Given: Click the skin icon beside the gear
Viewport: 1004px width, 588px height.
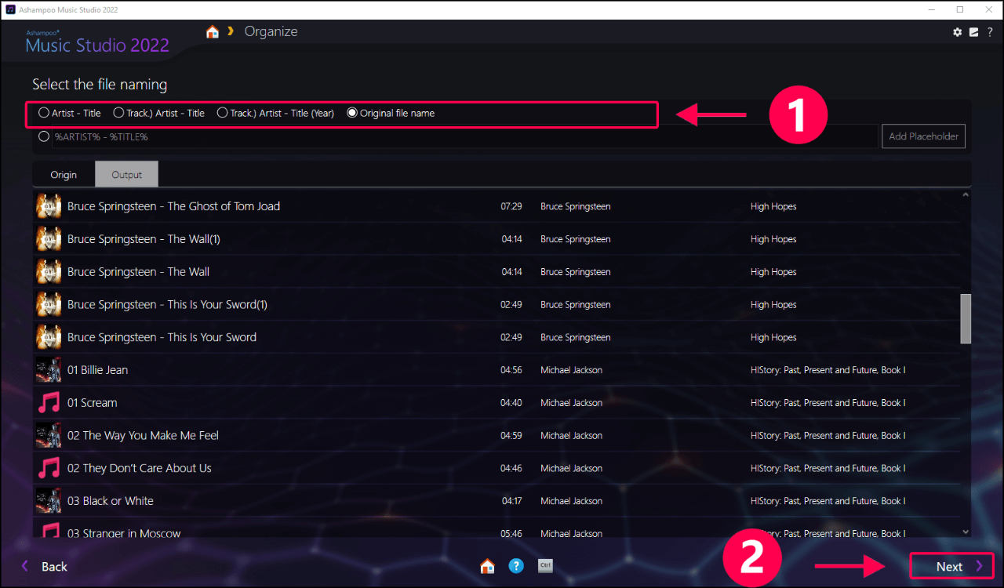Looking at the screenshot, I should point(973,32).
